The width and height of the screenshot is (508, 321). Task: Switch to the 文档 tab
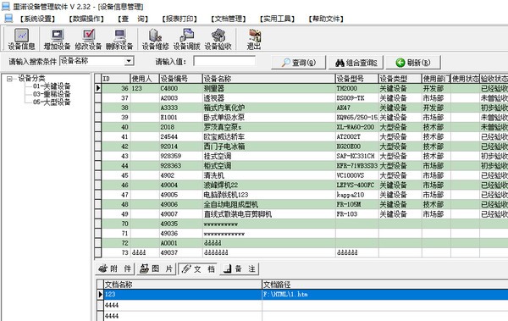198,268
